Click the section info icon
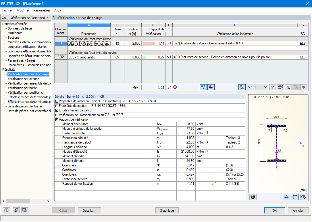Screen dimensions: 312x222 coord(253,197)
